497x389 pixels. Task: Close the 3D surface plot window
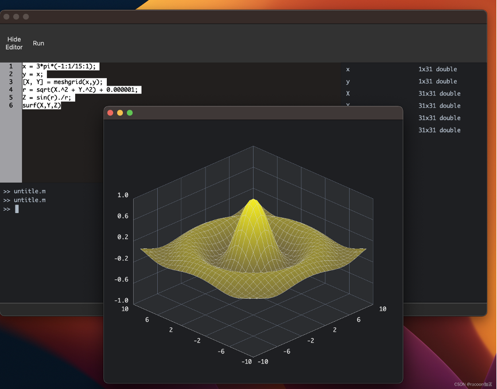(x=110, y=113)
